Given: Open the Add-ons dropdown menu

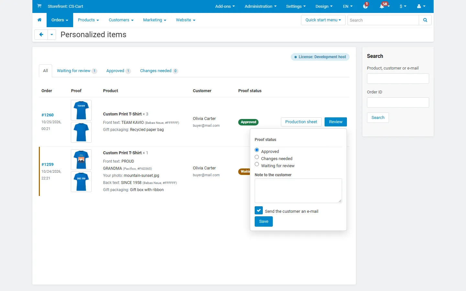Looking at the screenshot, I should click(225, 6).
